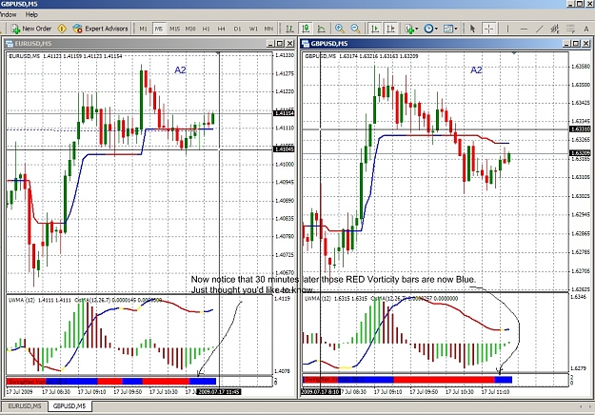Click the chart shift triangle in GBPUSD chart
This screenshot has height=415, width=595.
click(x=514, y=53)
